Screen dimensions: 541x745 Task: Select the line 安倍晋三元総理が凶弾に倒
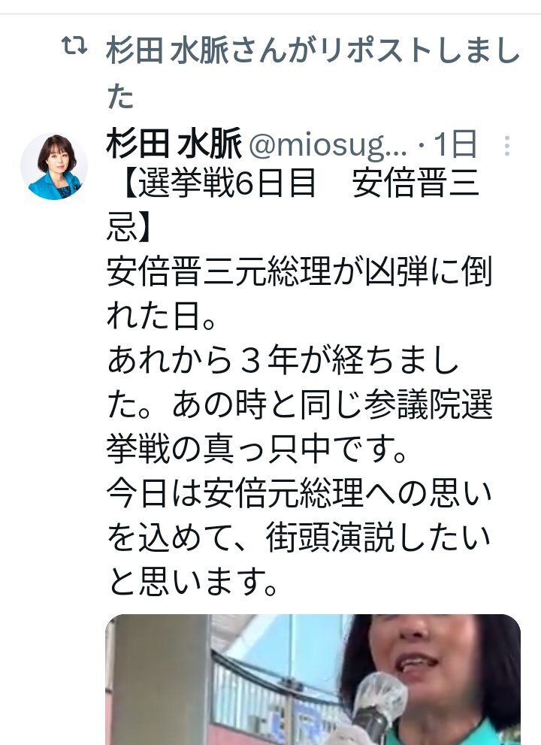pyautogui.click(x=299, y=272)
